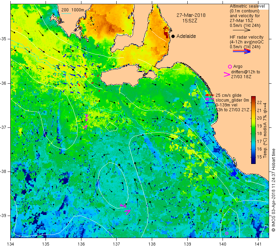This screenshot has width=276, height=248.
Task: Click the magenta drifter marker near 37.3E, -39
Action: click(128, 212)
